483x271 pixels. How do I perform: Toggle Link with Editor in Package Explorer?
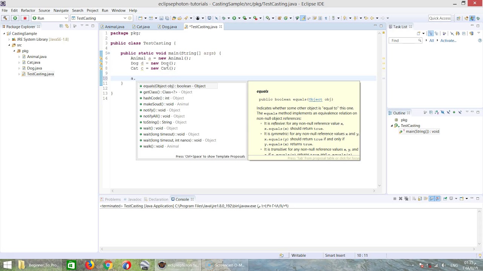(x=67, y=26)
